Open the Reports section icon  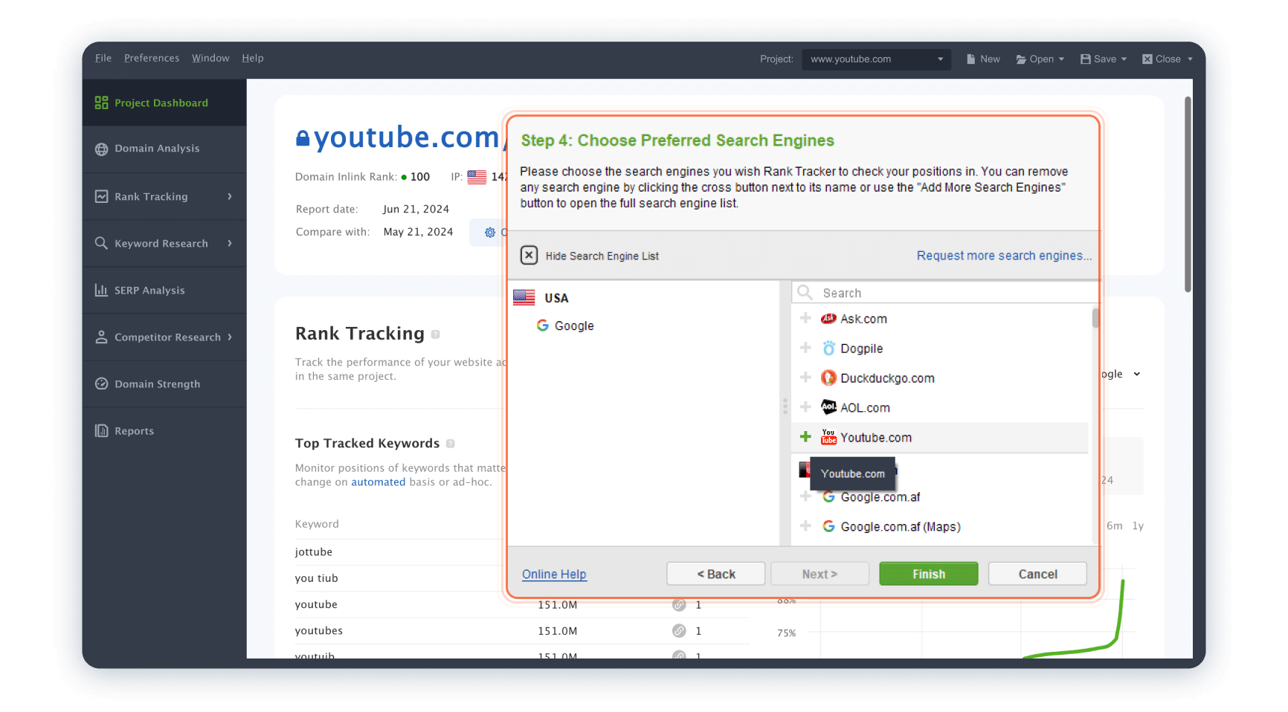[102, 430]
